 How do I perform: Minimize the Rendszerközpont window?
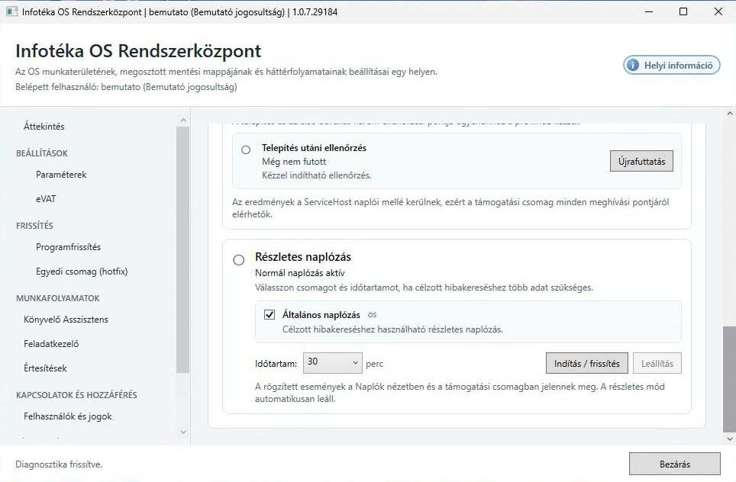coord(649,11)
